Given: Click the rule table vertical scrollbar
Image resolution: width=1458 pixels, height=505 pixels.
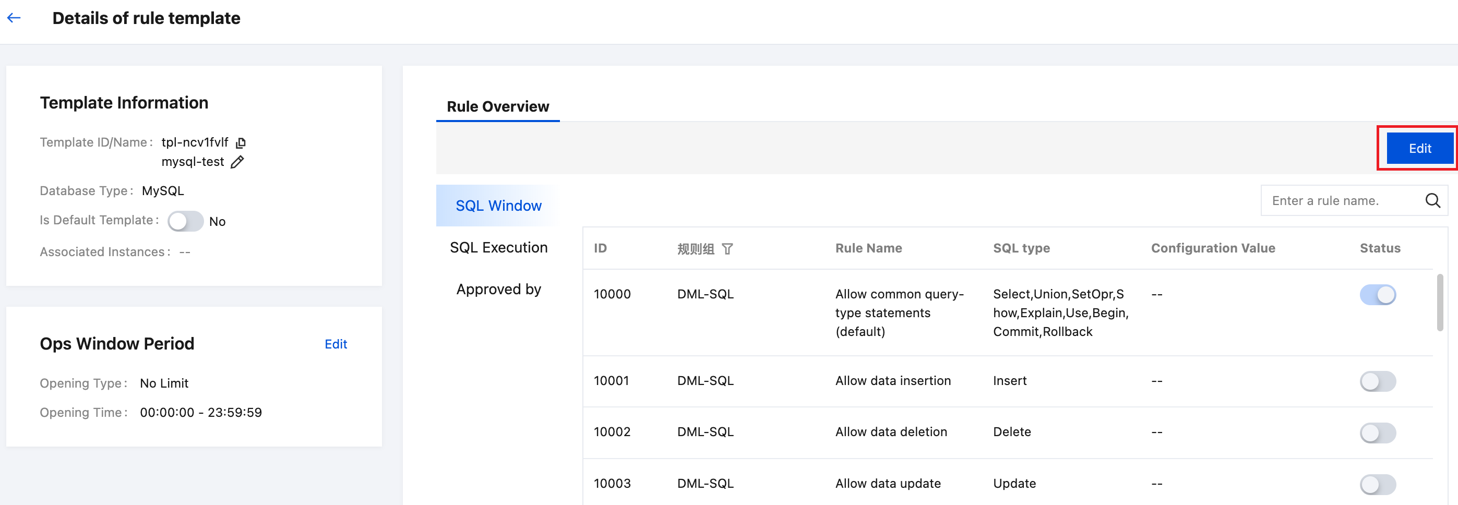Looking at the screenshot, I should click(1440, 302).
